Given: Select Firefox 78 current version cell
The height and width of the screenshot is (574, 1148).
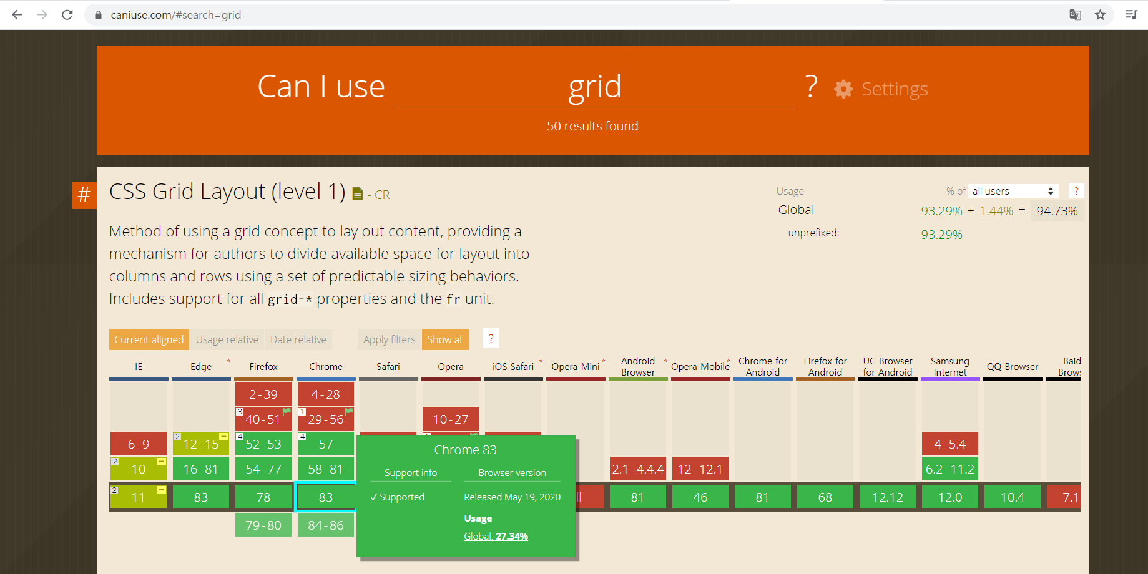Looking at the screenshot, I should (x=263, y=497).
